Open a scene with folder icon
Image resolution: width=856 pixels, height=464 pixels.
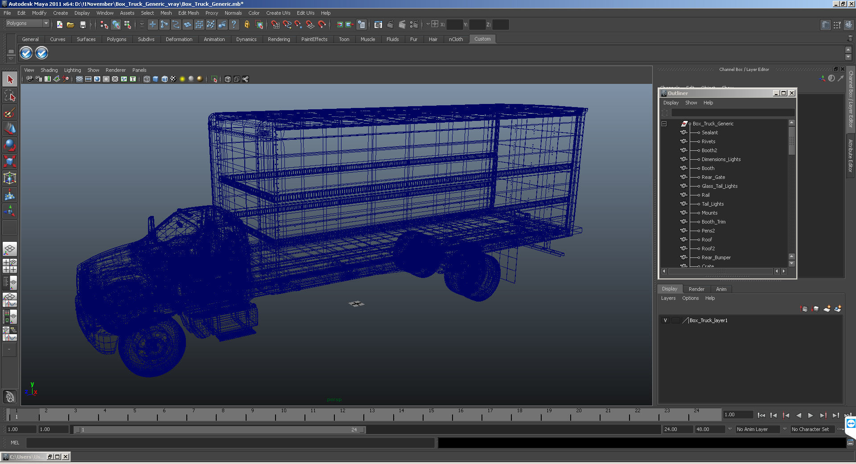click(x=70, y=25)
